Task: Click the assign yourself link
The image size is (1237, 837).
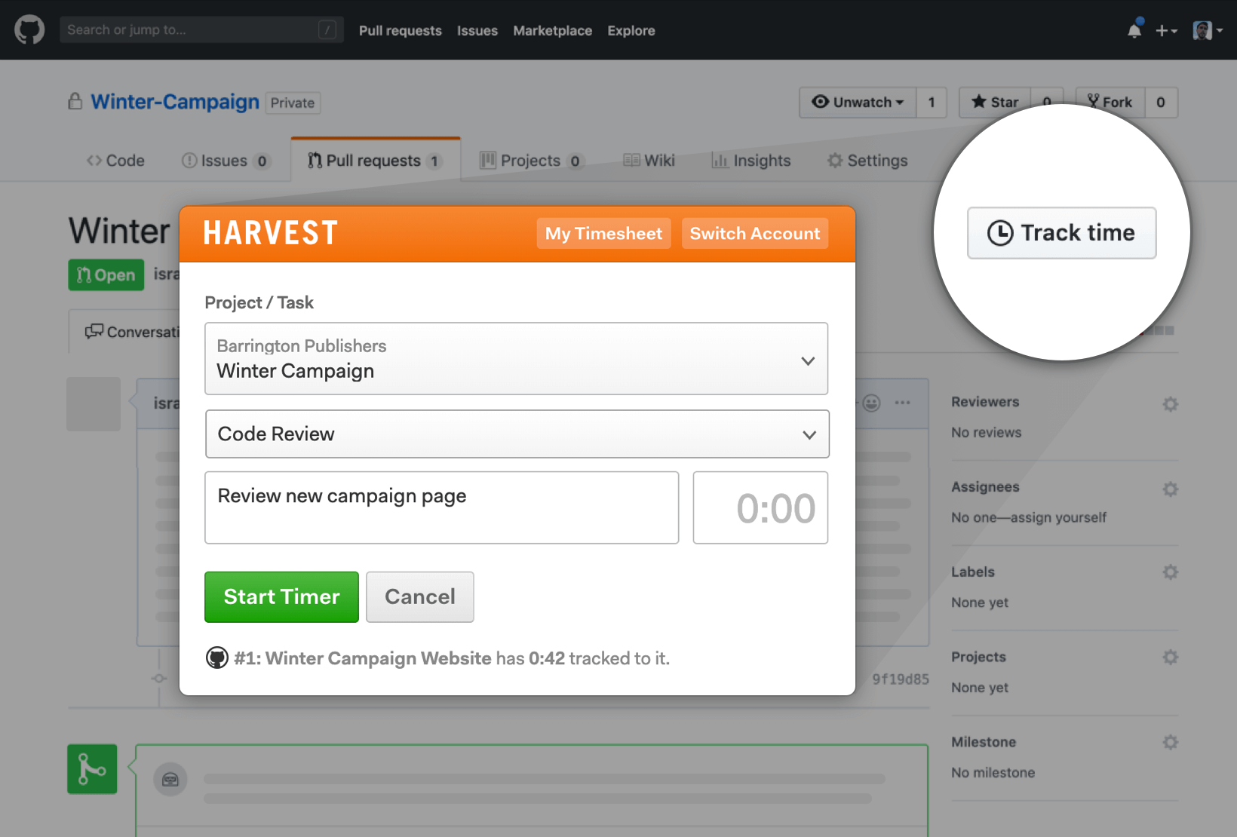Action: pos(1058,517)
